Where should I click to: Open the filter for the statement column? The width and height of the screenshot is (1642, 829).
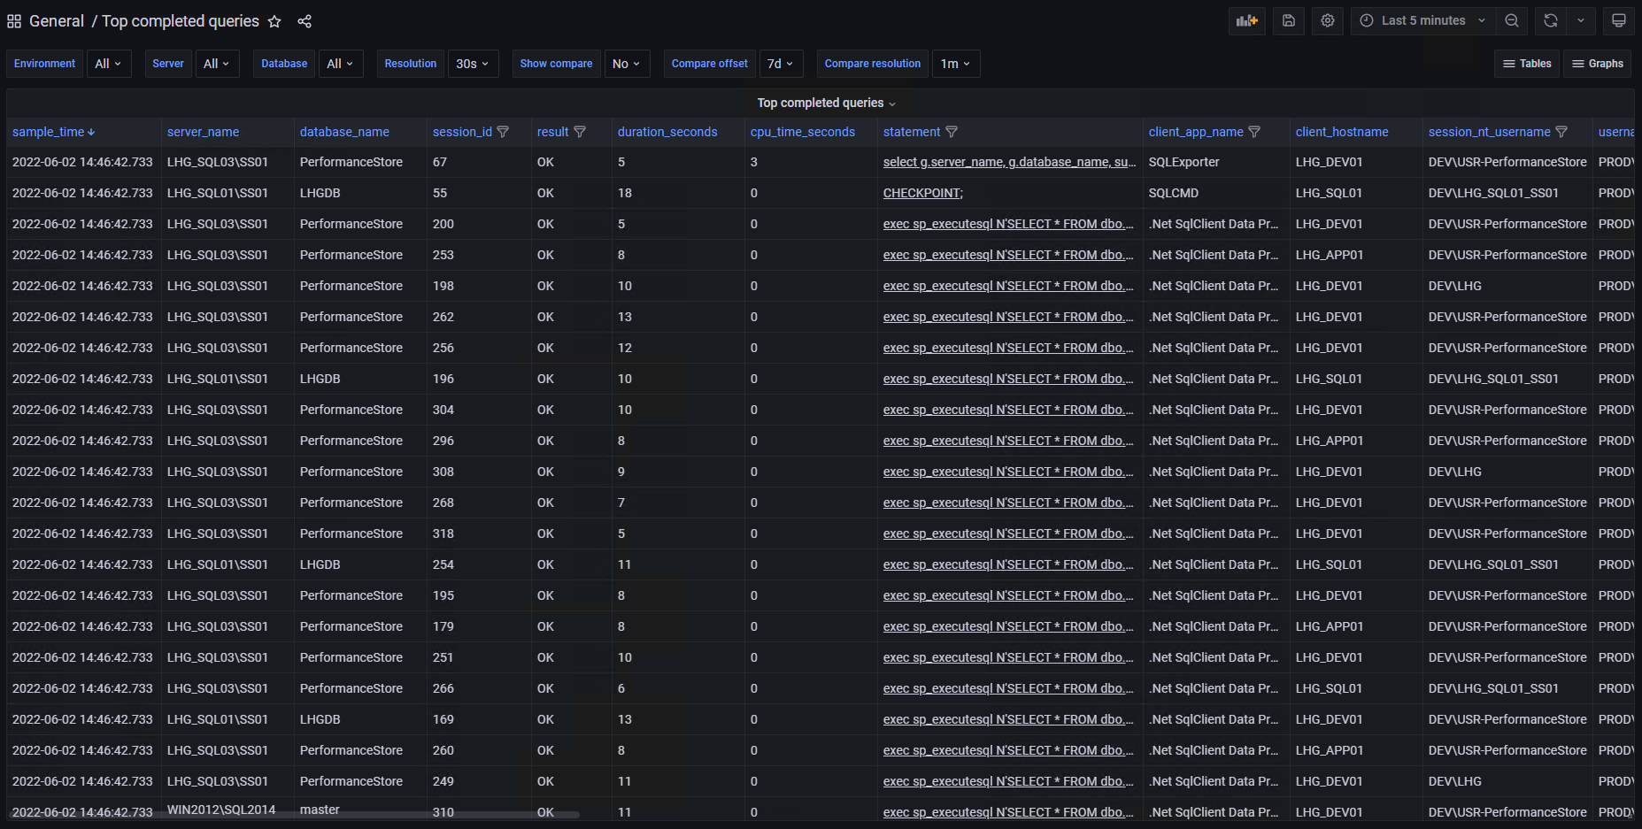coord(952,132)
